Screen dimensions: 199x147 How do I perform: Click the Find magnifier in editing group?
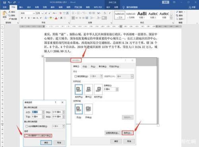177,12
